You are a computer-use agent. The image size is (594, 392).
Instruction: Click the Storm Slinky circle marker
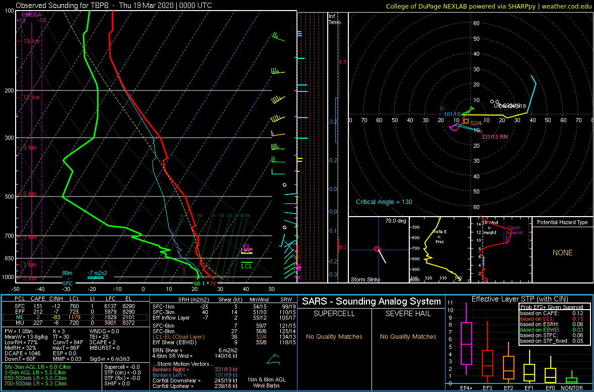(x=377, y=249)
